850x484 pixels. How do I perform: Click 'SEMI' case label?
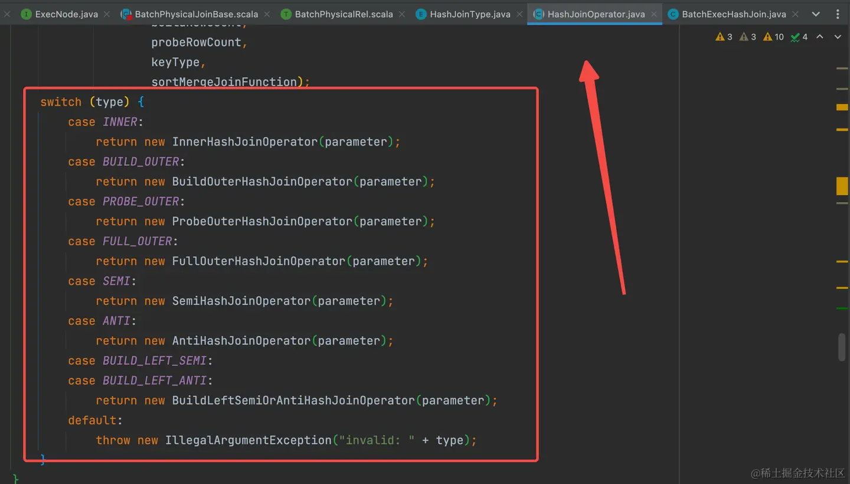(x=117, y=281)
